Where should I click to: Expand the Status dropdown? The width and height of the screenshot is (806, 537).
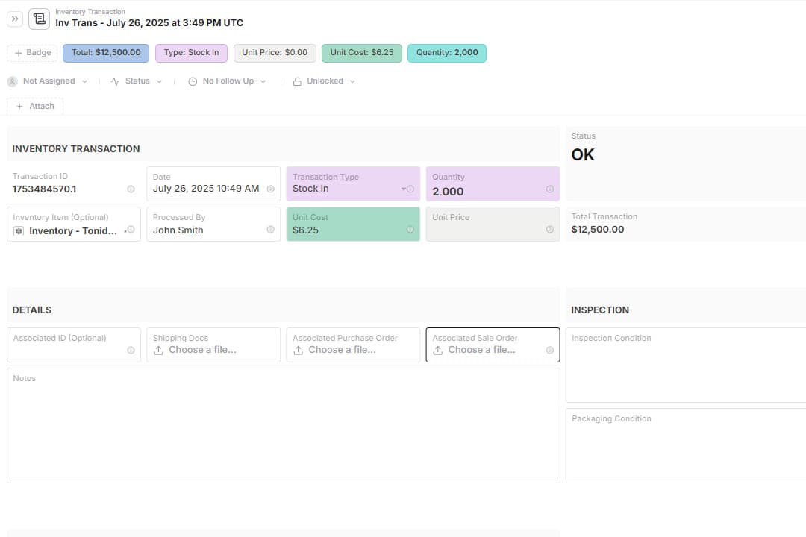point(137,81)
